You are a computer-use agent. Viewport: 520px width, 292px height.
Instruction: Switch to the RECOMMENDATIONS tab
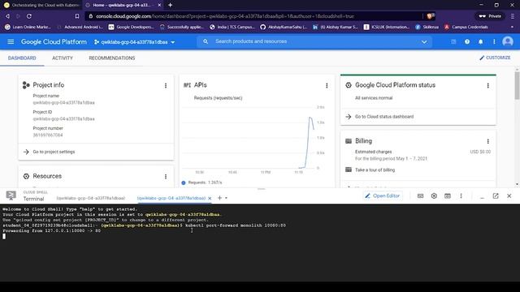click(112, 58)
